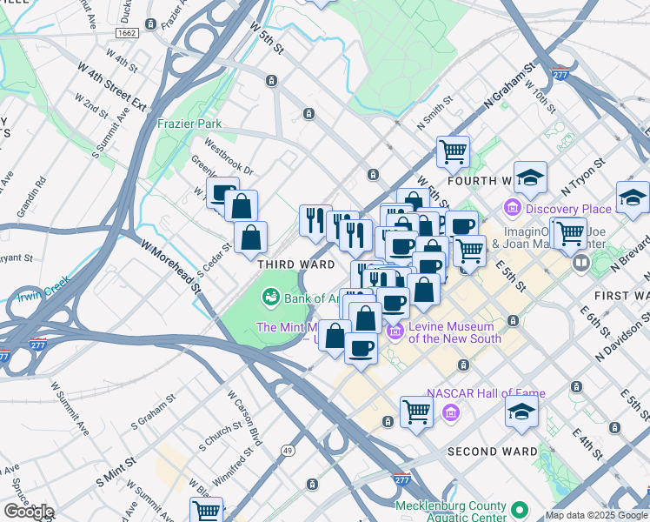Click Map data ©2025 Google text

pos(597,515)
